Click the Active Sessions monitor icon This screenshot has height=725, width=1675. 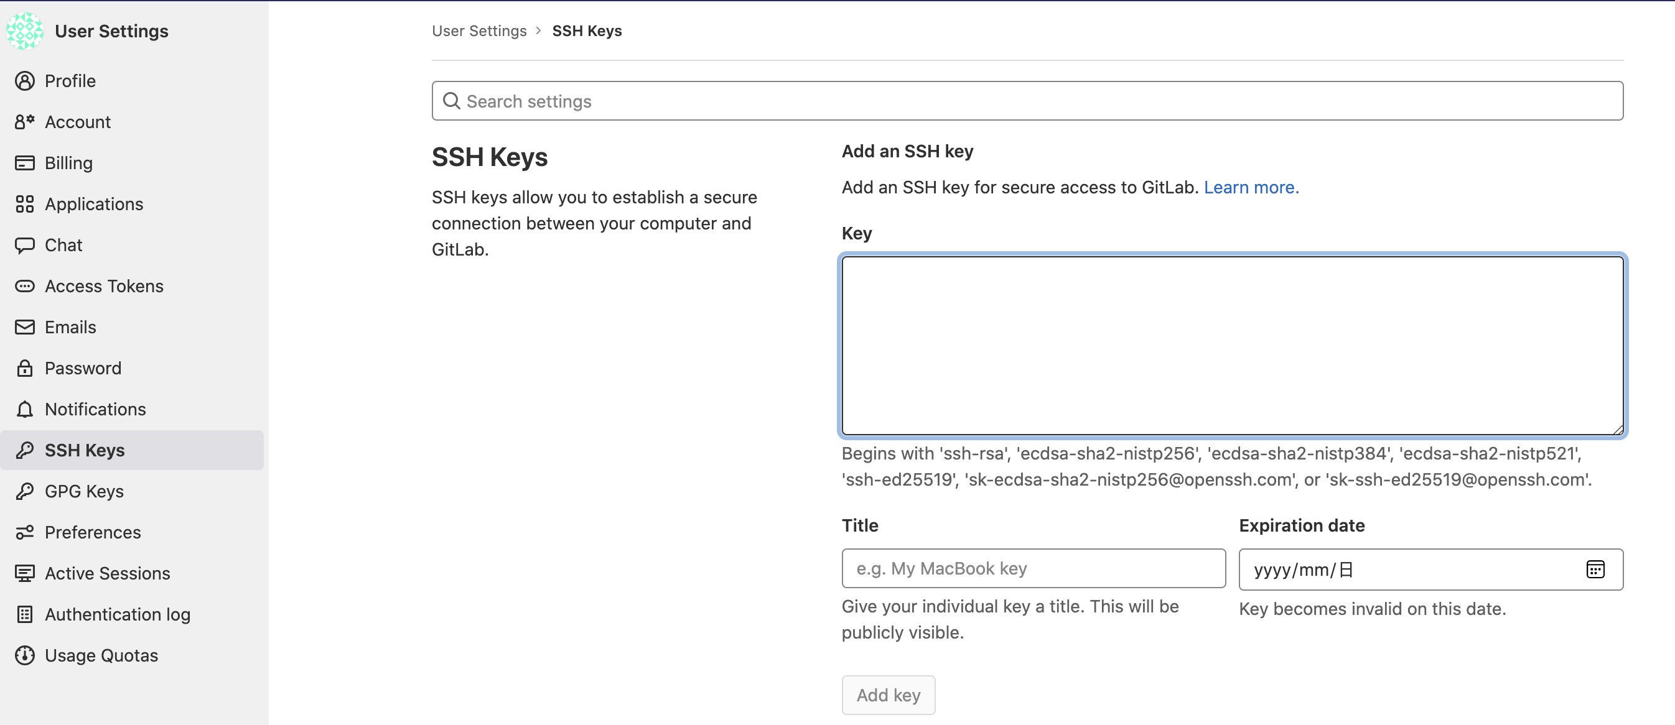25,573
